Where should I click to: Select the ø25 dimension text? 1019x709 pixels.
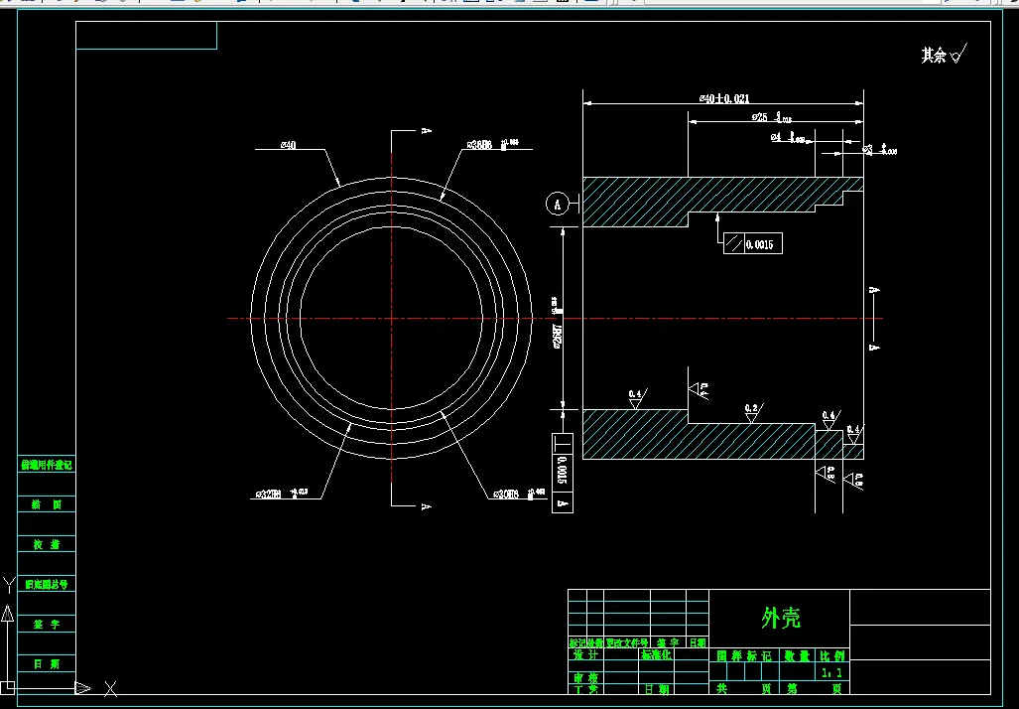771,117
